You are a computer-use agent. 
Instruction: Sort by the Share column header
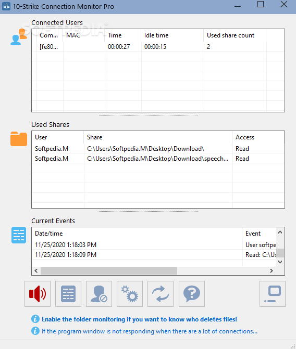158,137
